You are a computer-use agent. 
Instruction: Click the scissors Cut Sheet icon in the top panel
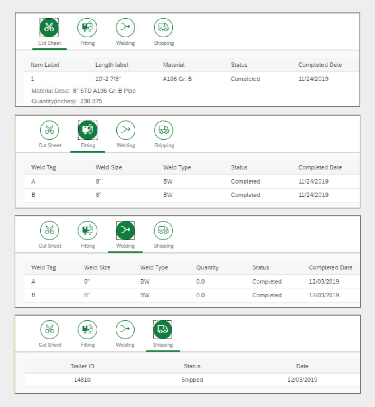click(x=49, y=27)
